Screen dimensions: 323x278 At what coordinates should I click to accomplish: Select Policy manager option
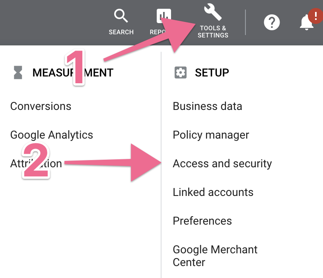click(x=211, y=135)
